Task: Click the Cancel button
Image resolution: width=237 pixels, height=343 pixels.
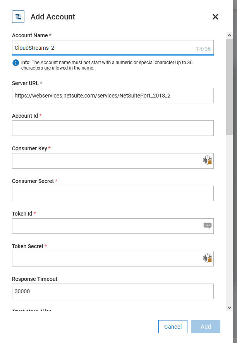Action: click(x=173, y=327)
